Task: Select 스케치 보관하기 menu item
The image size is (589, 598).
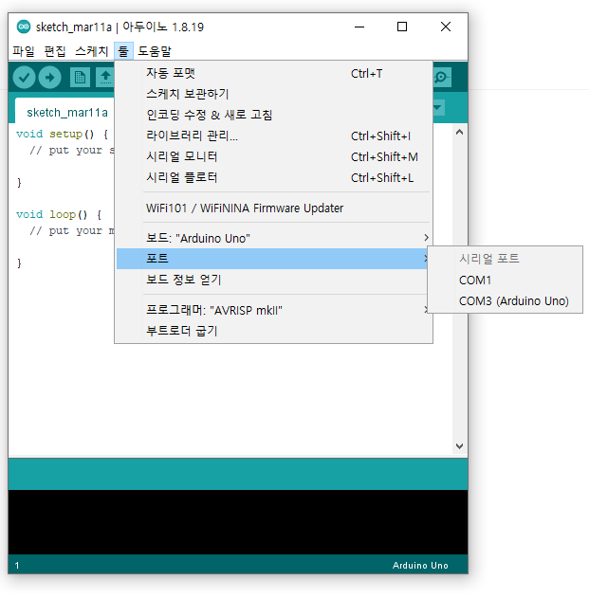Action: pos(274,94)
